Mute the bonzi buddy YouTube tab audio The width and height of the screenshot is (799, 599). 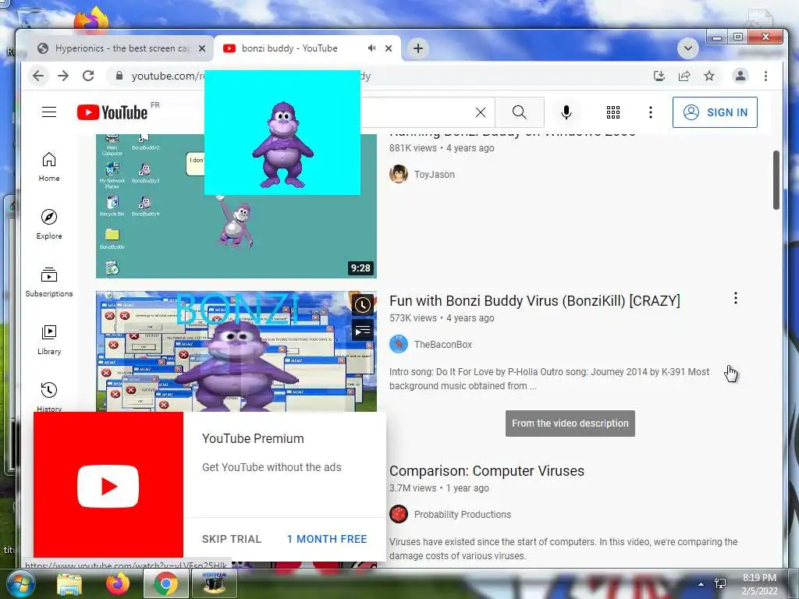[x=372, y=48]
